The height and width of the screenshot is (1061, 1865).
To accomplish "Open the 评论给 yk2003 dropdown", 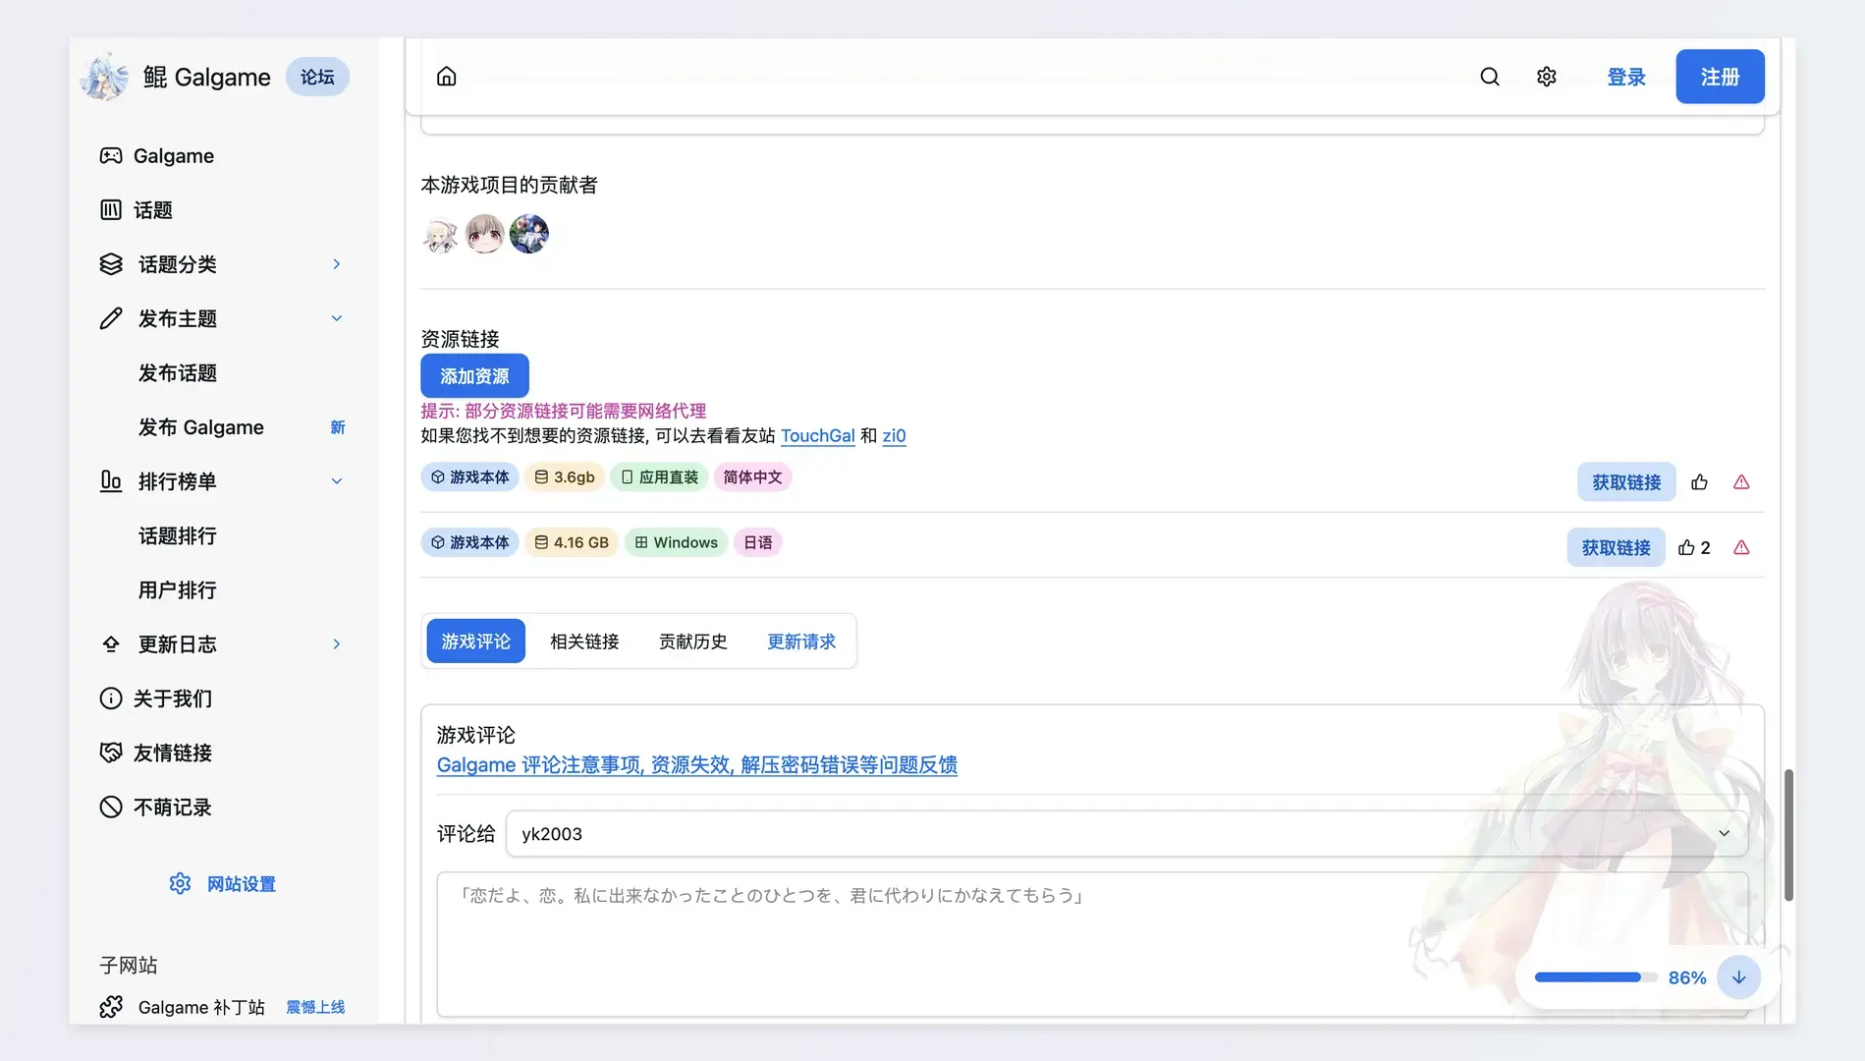I will pyautogui.click(x=1126, y=834).
